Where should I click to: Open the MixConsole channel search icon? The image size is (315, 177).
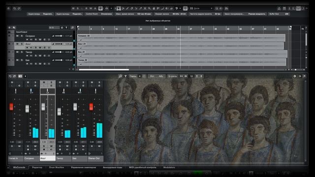point(120,76)
